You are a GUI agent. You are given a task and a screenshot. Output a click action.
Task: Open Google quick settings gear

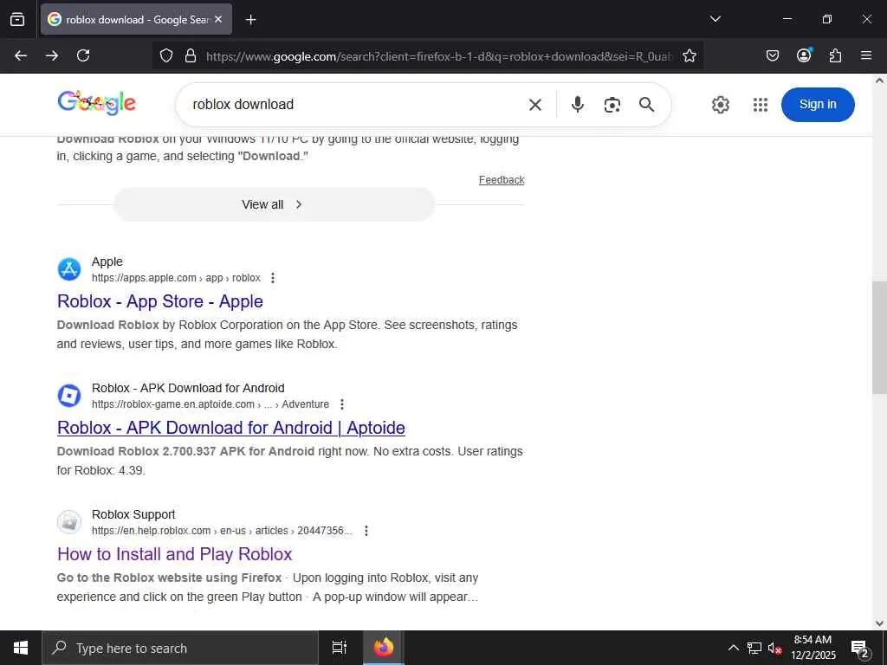click(x=720, y=105)
